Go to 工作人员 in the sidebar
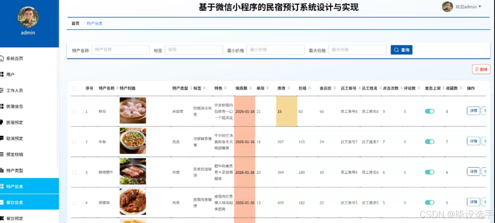 click(x=15, y=91)
